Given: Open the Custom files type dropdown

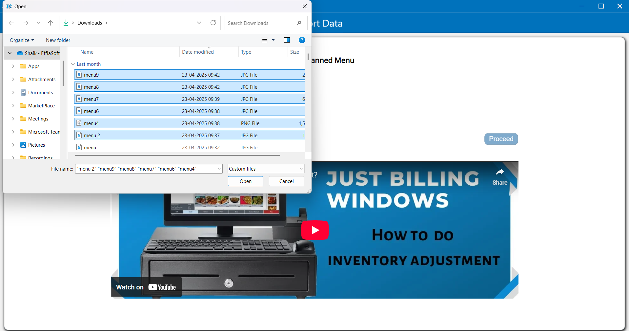Looking at the screenshot, I should [301, 169].
